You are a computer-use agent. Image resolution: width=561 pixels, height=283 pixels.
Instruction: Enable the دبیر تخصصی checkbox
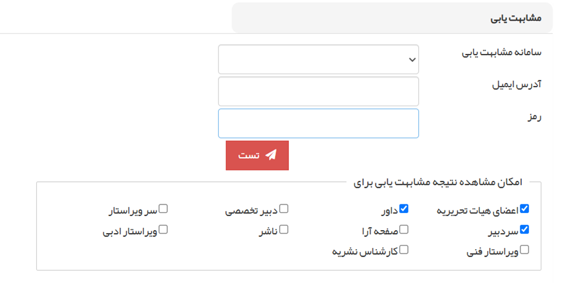tap(284, 209)
